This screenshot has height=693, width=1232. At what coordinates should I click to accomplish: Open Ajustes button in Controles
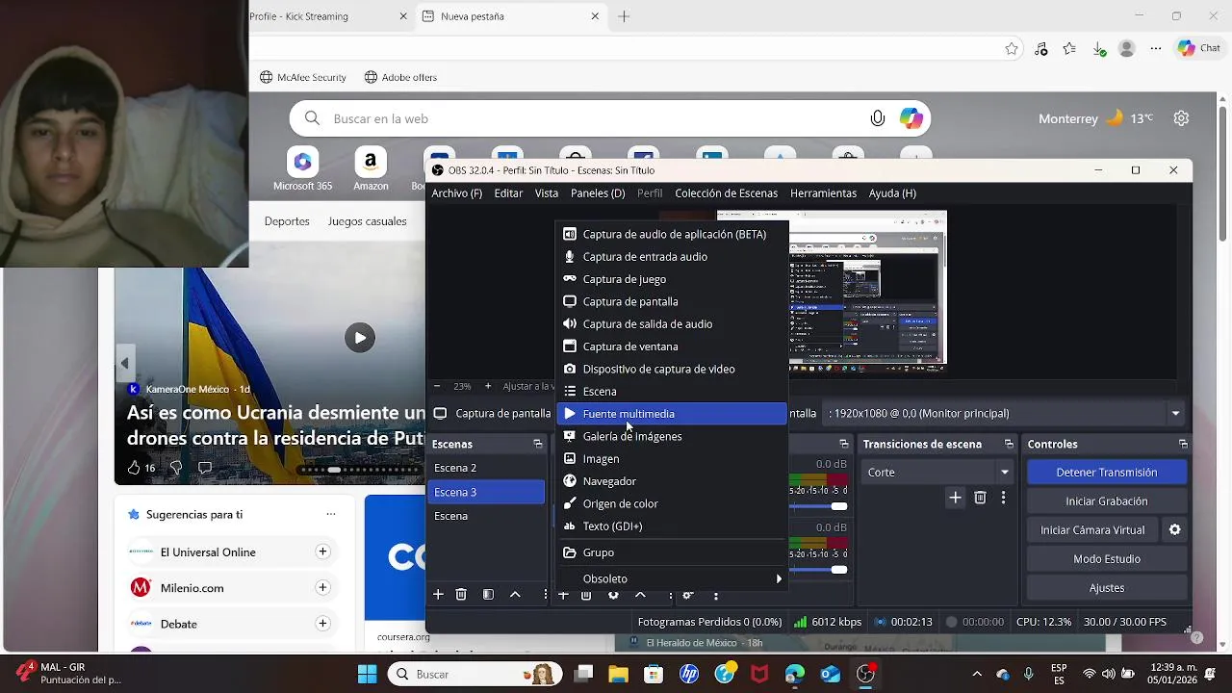(1106, 588)
